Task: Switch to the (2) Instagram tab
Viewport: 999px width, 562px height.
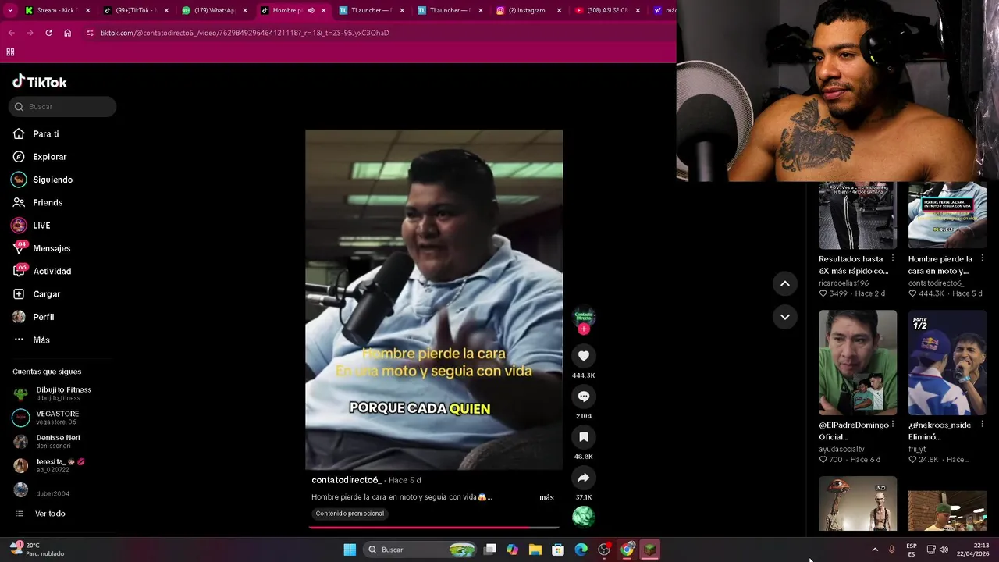Action: pos(528,10)
